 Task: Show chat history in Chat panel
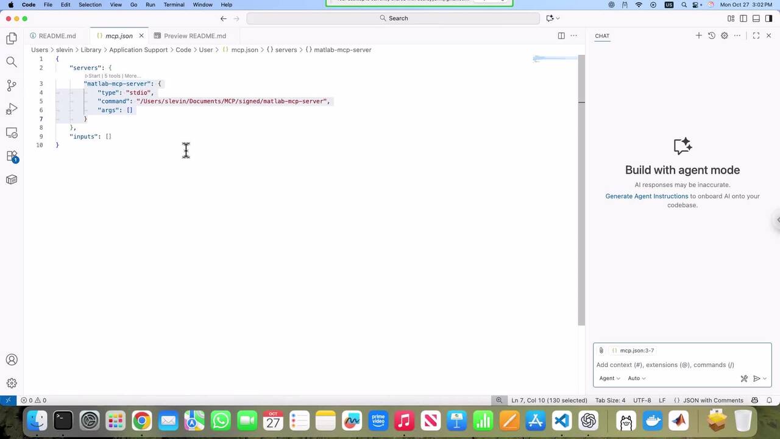711,36
